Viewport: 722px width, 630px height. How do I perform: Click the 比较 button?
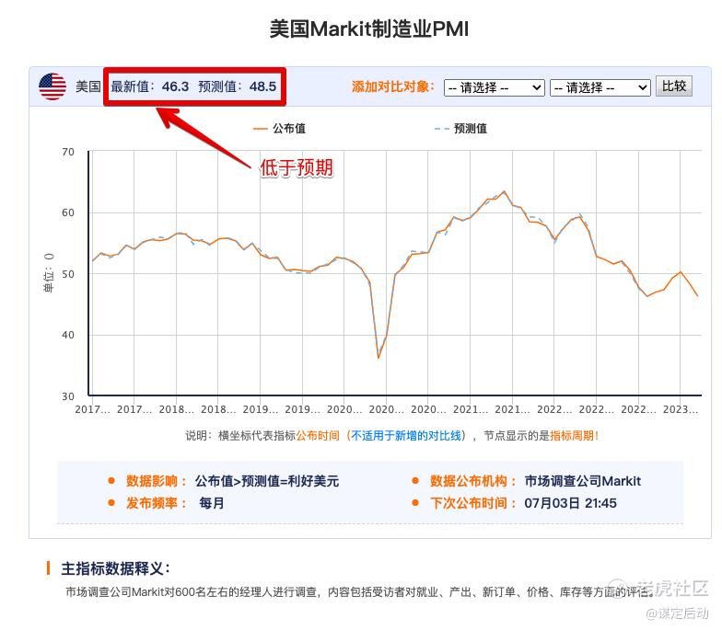click(x=674, y=86)
